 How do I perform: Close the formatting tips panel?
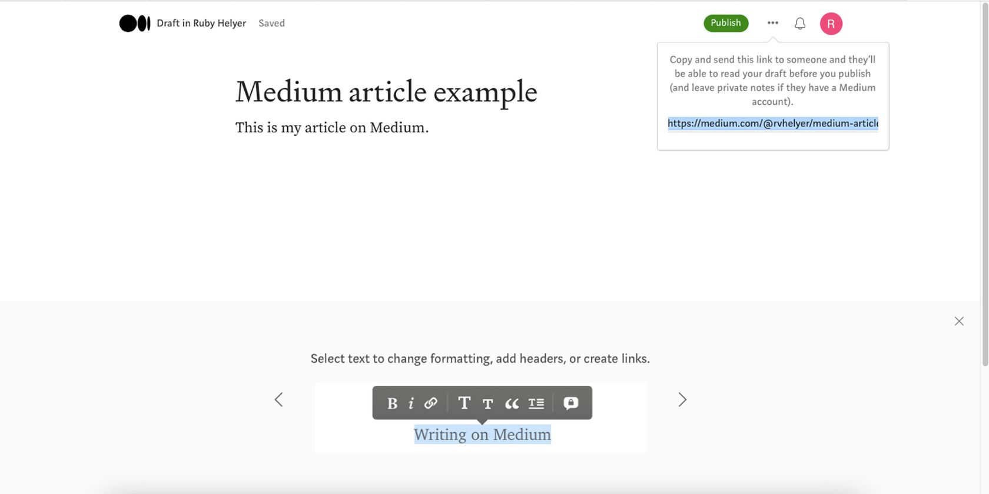point(958,321)
